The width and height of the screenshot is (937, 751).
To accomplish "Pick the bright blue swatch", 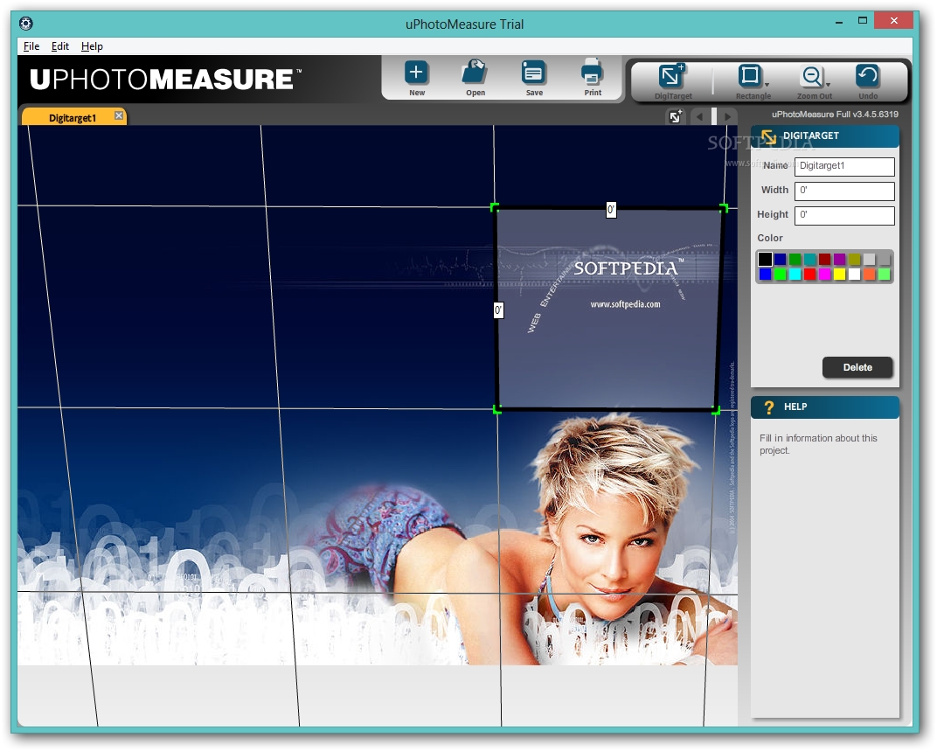I will pos(765,274).
